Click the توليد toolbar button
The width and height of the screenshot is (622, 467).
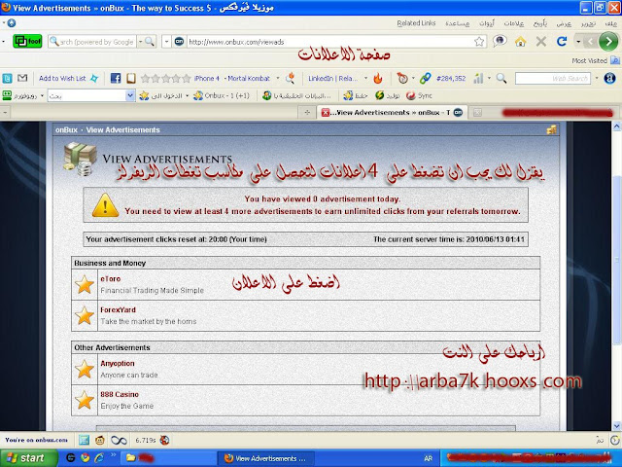pyautogui.click(x=387, y=95)
